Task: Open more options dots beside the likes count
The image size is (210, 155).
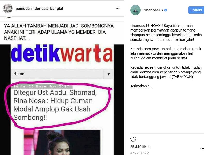Action: [x=202, y=149]
